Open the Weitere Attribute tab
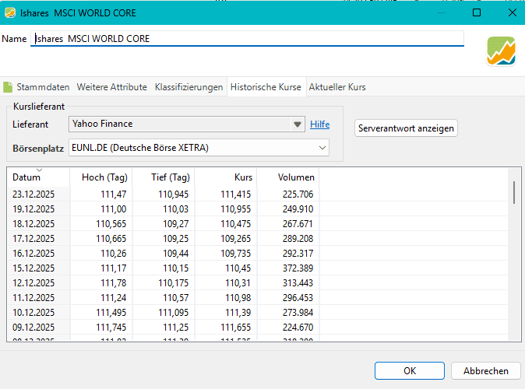The width and height of the screenshot is (525, 389). pyautogui.click(x=112, y=87)
